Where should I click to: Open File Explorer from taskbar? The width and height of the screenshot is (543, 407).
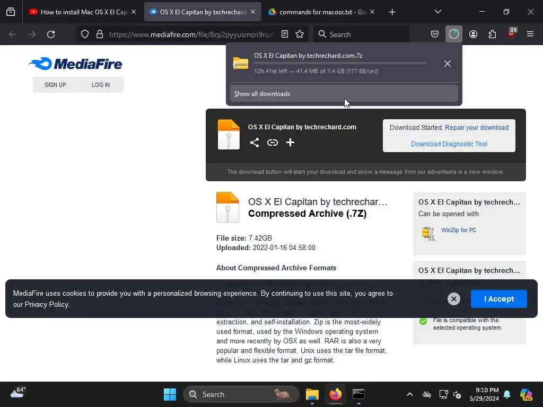click(312, 394)
